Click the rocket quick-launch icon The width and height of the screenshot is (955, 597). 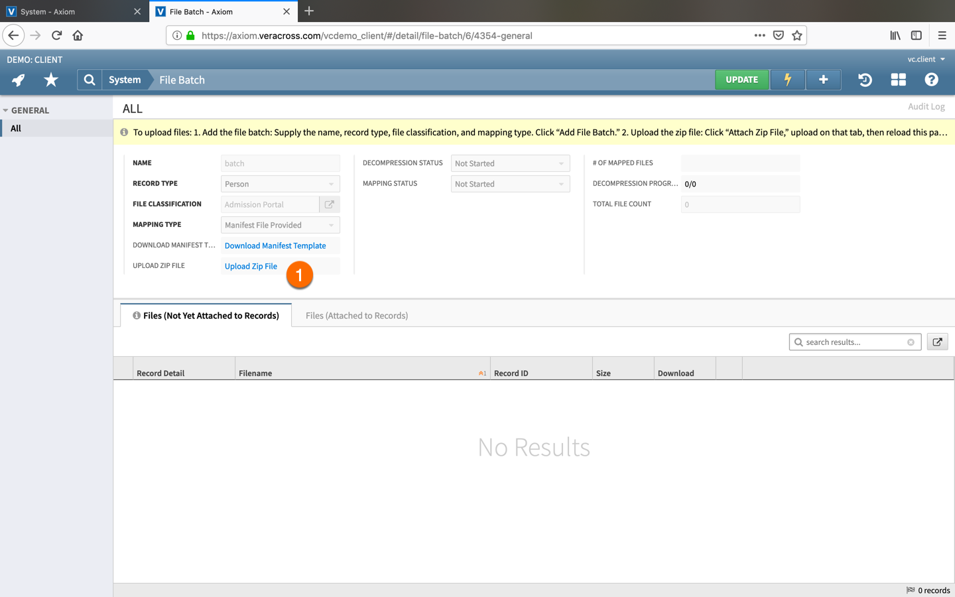[x=17, y=80]
